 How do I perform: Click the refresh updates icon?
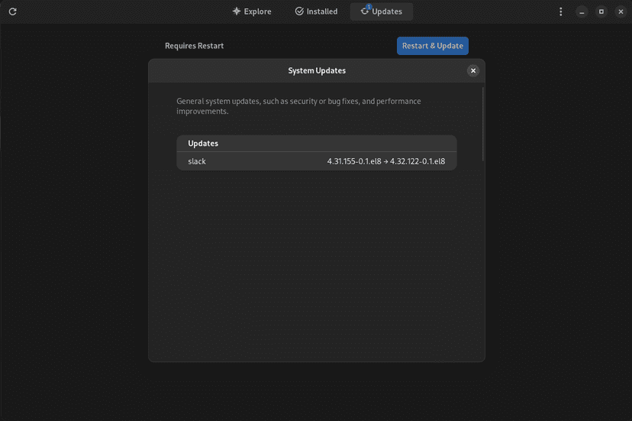pos(13,11)
